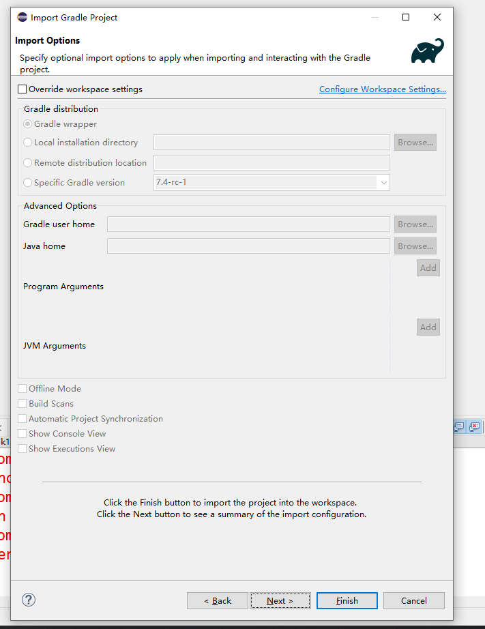Click the Program Arguments label
Image resolution: width=485 pixels, height=629 pixels.
63,287
